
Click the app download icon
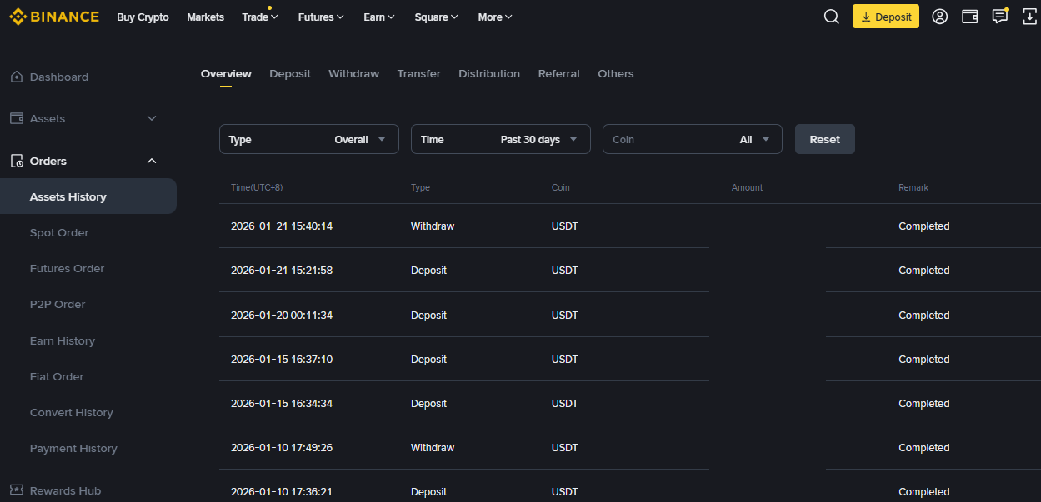pyautogui.click(x=1029, y=16)
